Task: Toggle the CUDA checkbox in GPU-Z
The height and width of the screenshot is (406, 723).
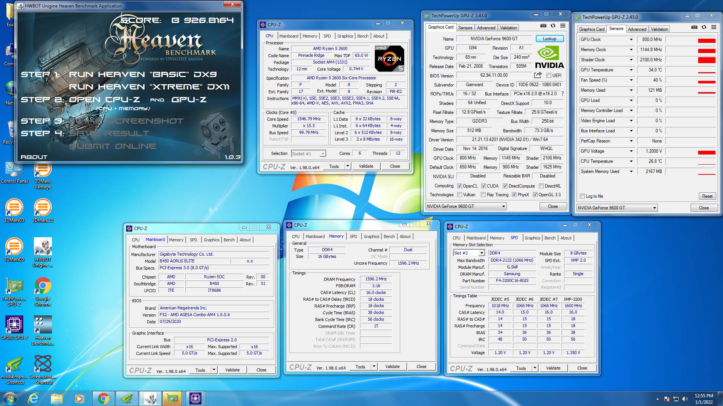Action: (x=484, y=186)
